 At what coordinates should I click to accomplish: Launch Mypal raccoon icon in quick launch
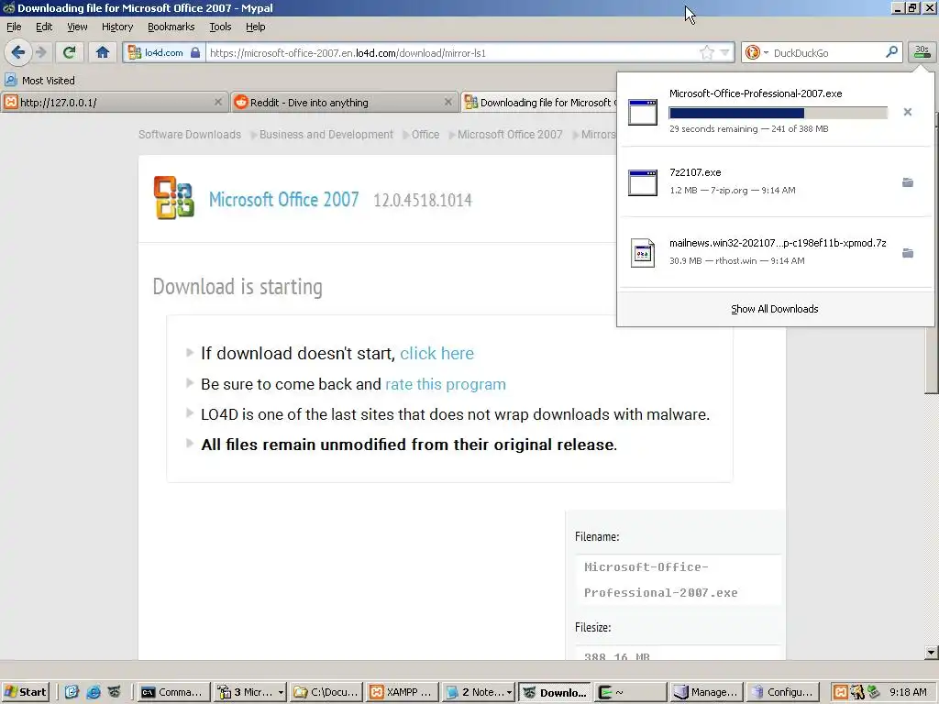click(114, 692)
